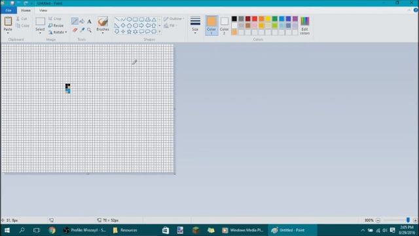Image resolution: width=419 pixels, height=236 pixels.
Task: Select the Magnifier tool
Action: (89, 30)
